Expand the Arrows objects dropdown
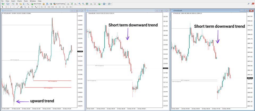 pyautogui.click(x=38, y=7)
